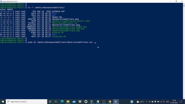Click the OS2 directory entry
The image size is (185, 104).
(x=53, y=15)
